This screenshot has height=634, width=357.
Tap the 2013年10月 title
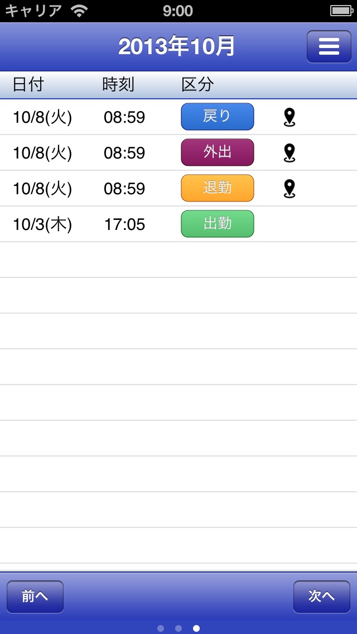tap(177, 47)
